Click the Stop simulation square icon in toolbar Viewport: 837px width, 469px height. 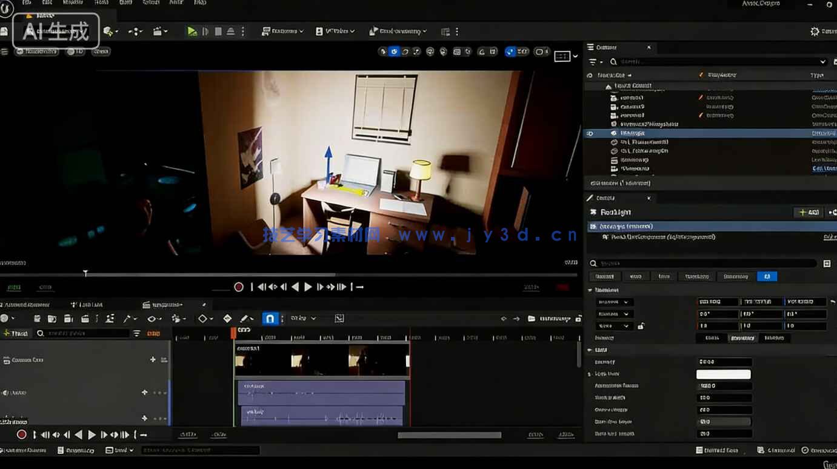point(218,32)
